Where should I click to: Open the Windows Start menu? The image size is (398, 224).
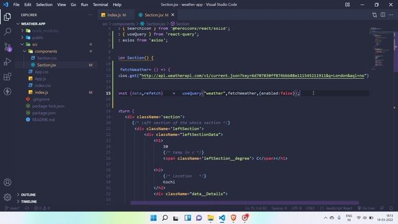click(x=154, y=218)
